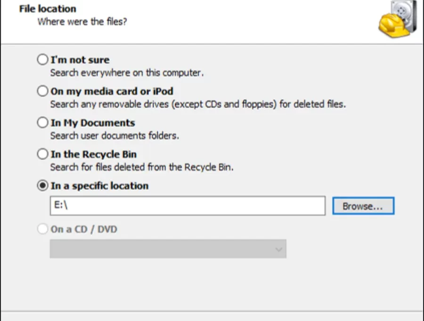Open the Browse... folder picker
The height and width of the screenshot is (321, 424).
(363, 206)
